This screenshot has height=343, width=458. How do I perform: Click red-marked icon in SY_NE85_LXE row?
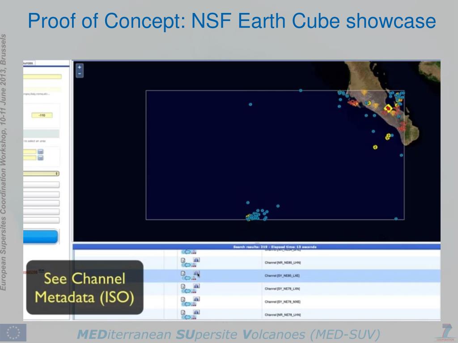coord(194,278)
